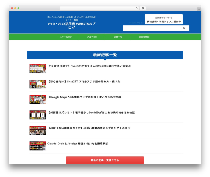Click the 最新記事一覧 section heading
This screenshot has height=177, width=210.
pos(105,55)
